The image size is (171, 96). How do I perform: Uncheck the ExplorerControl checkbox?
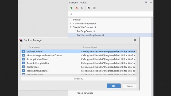click(23, 51)
